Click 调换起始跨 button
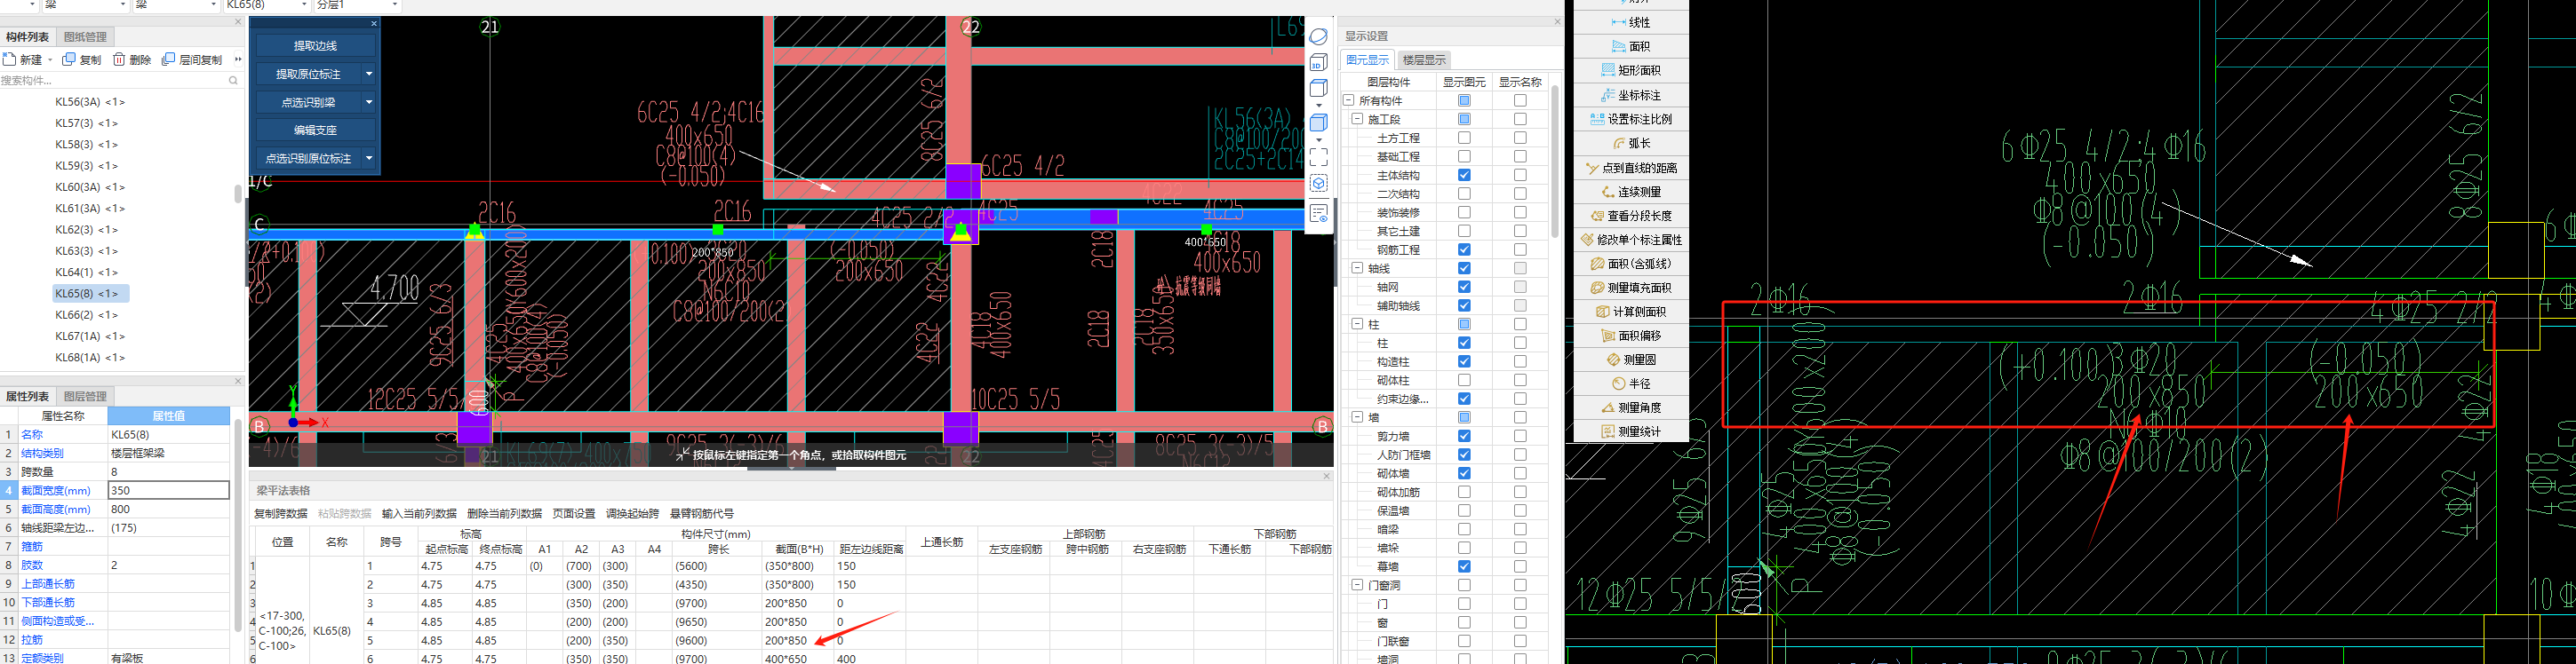Image resolution: width=2576 pixels, height=664 pixels. 632,513
